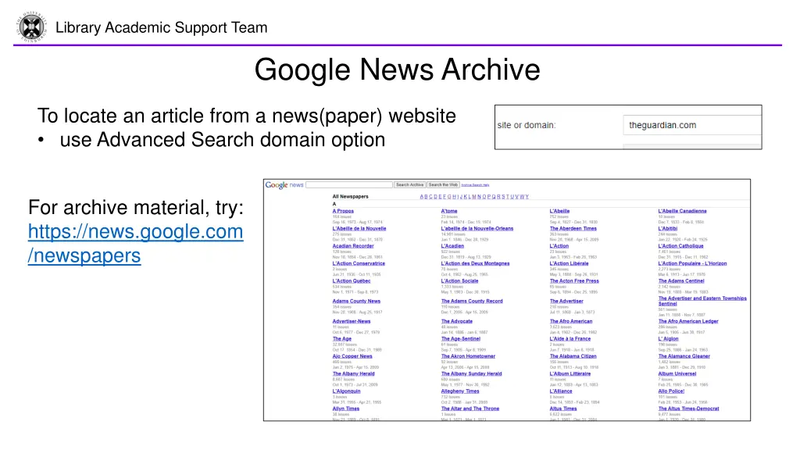The height and width of the screenshot is (450, 800).
Task: Click the Google News archive search box
Action: (349, 184)
